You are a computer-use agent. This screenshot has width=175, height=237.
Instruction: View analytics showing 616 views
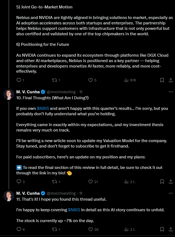[126, 80]
